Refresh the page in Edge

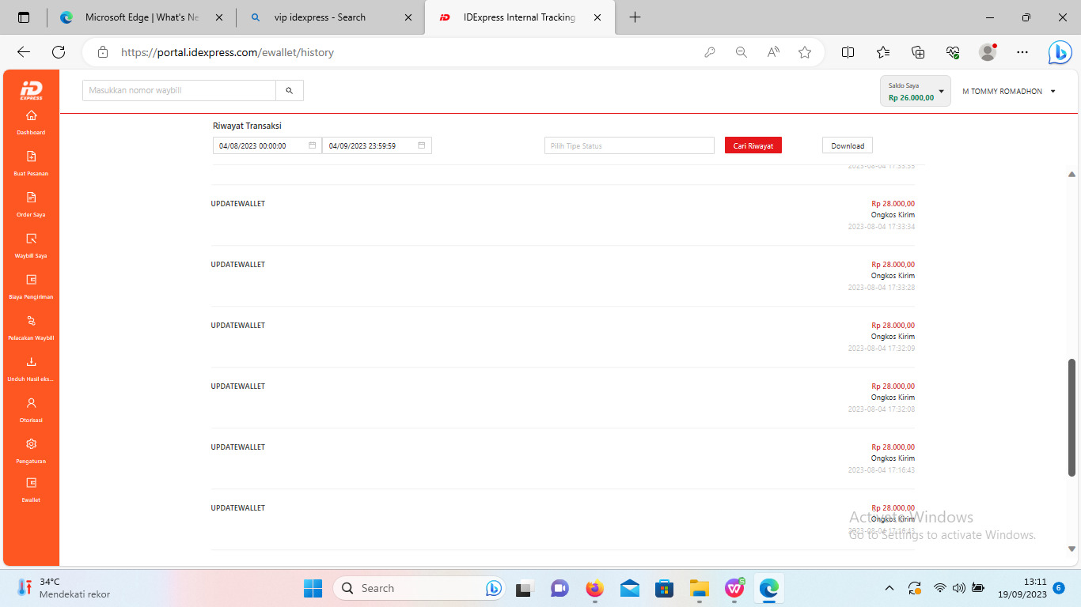[x=59, y=52]
